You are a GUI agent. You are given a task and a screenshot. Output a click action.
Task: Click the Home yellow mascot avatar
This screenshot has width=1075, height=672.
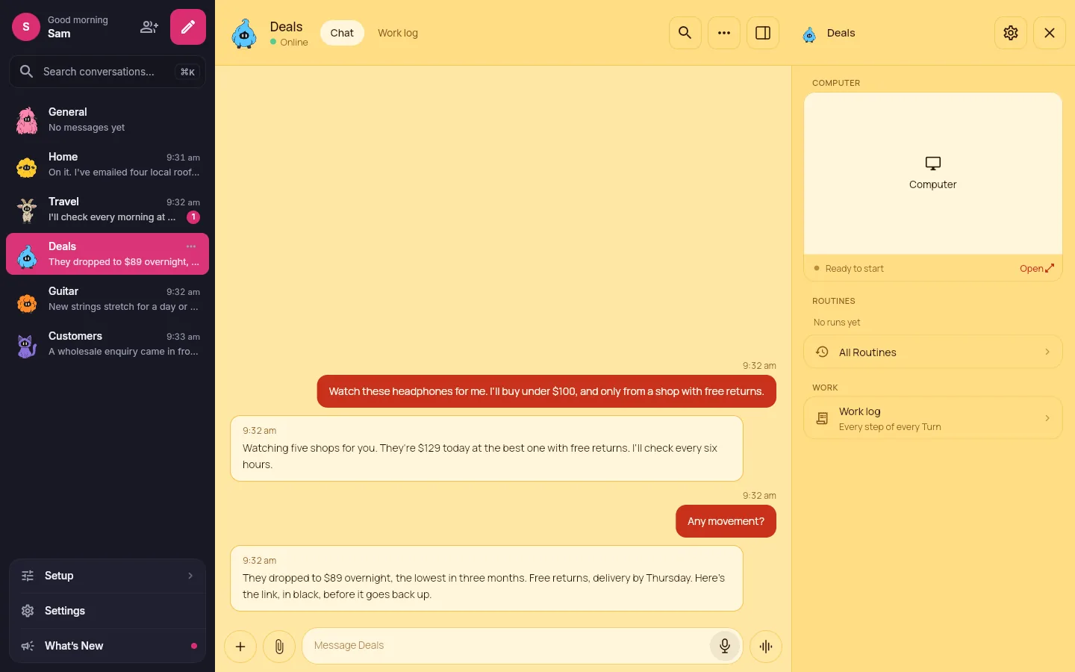pos(27,167)
